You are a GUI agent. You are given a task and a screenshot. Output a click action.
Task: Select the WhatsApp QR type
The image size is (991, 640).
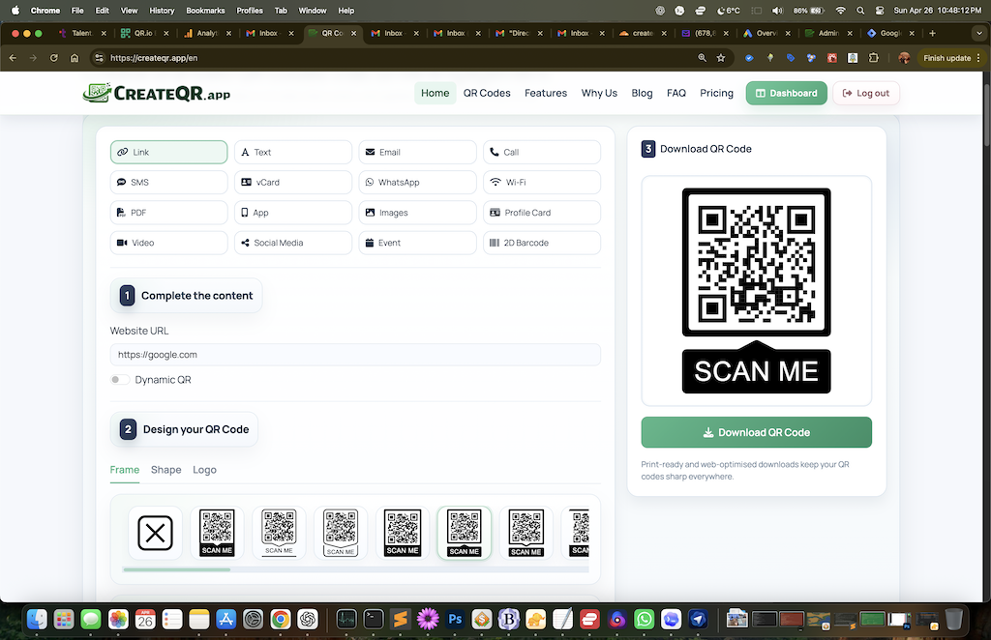(418, 183)
